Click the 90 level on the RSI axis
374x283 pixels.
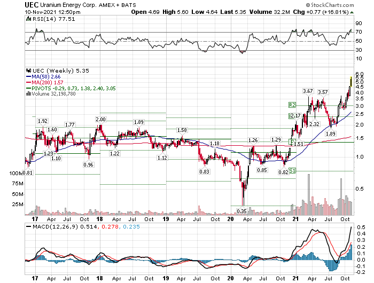[359, 23]
